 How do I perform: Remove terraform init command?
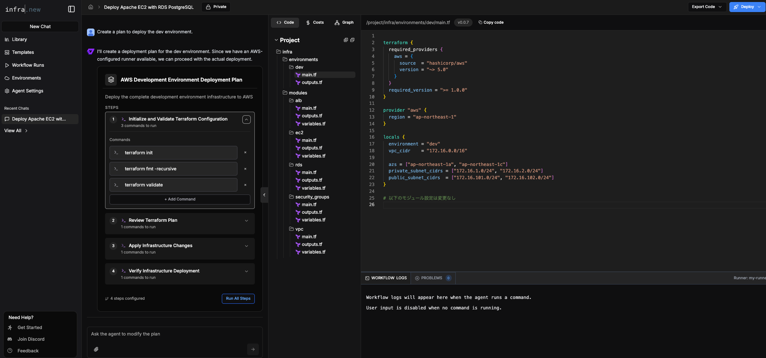pyautogui.click(x=245, y=153)
